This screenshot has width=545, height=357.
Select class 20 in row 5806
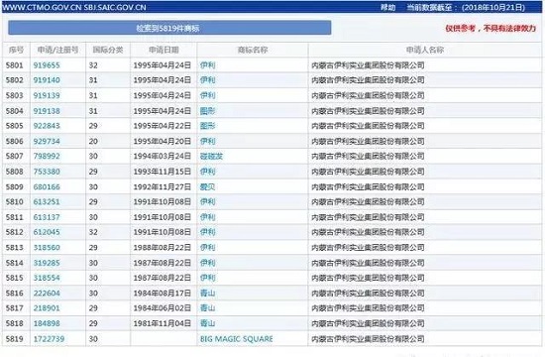pos(93,141)
